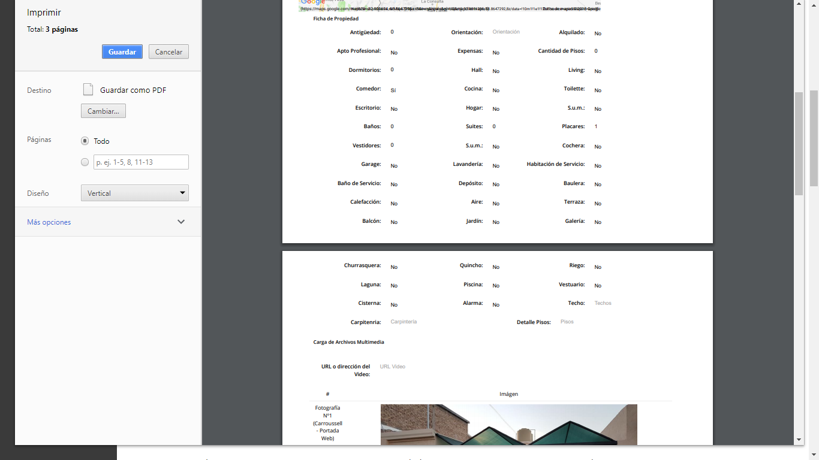The width and height of the screenshot is (819, 460).
Task: Select the Todo pages radio button
Action: coord(85,141)
